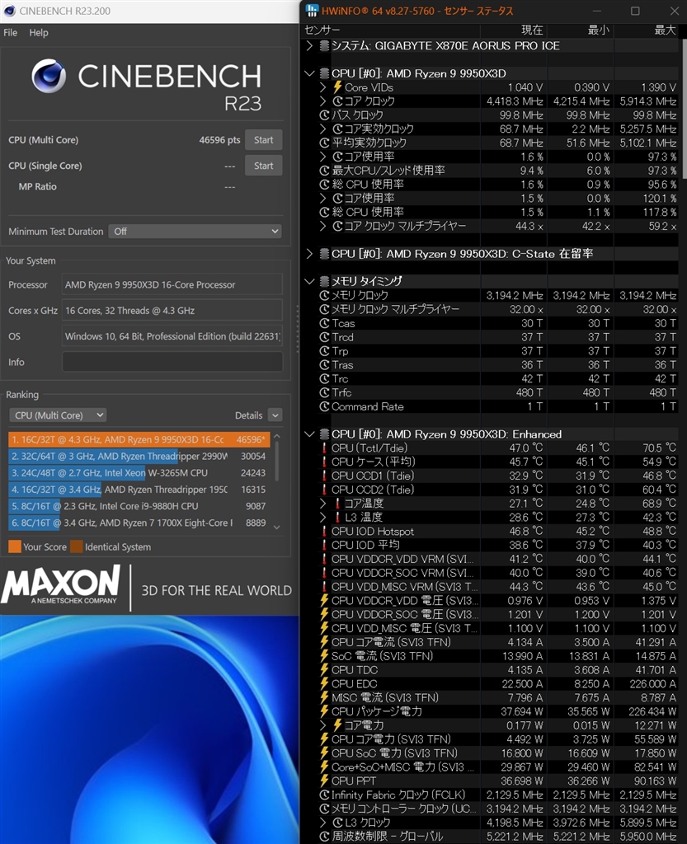Click lightning icon beside CPU TDC
687x844 pixels.
click(324, 669)
